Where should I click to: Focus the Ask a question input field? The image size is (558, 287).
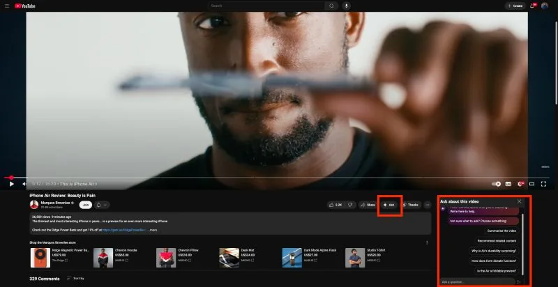[477, 281]
